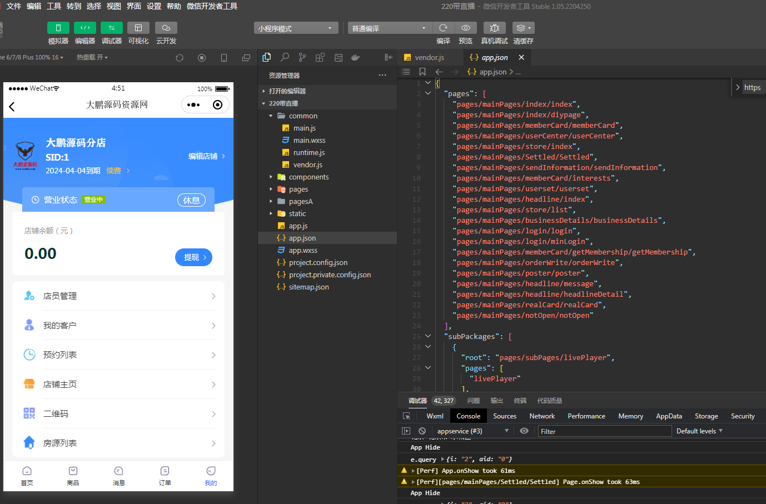Image resolution: width=766 pixels, height=504 pixels.
Task: Click the console Filter input field
Action: pyautogui.click(x=604, y=431)
